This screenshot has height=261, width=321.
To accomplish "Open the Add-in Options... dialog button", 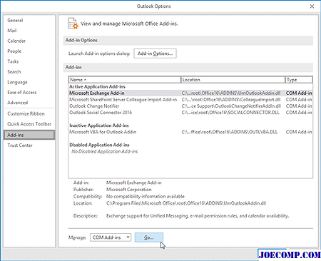I will [x=155, y=53].
